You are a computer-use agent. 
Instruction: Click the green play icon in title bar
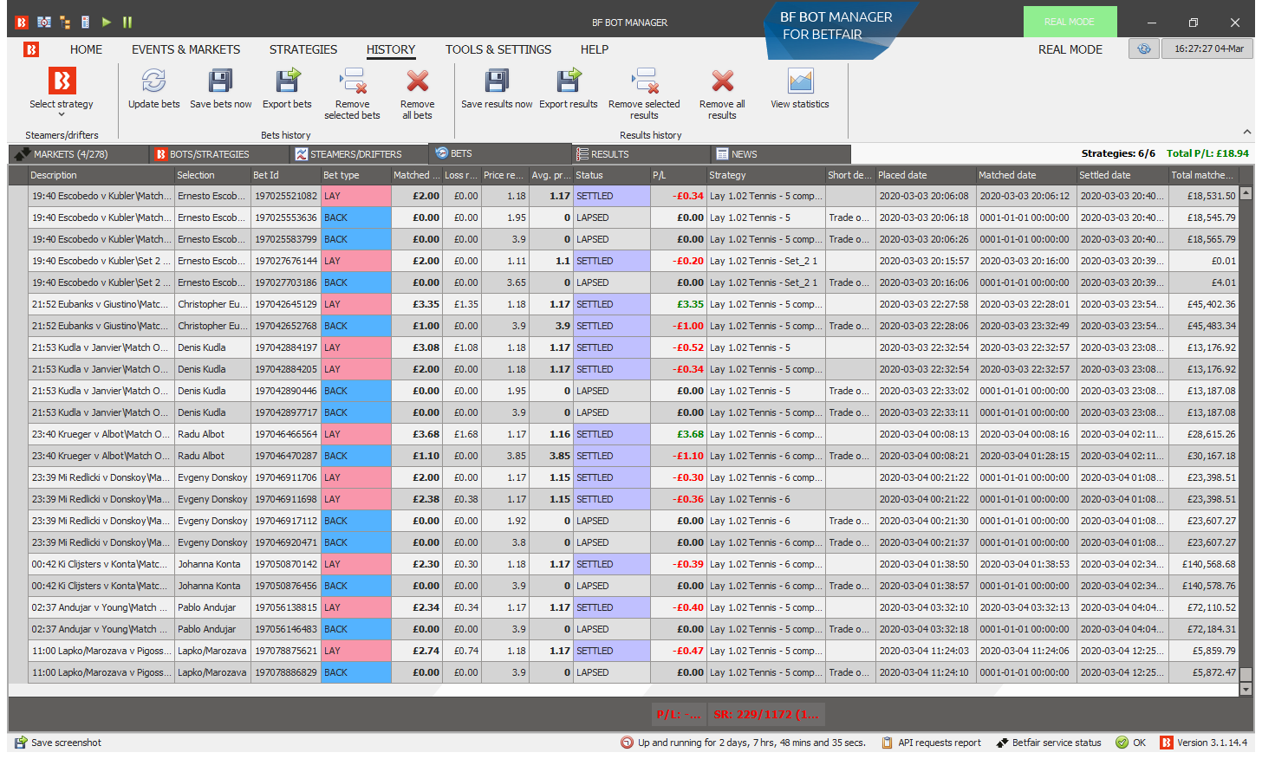pyautogui.click(x=106, y=22)
